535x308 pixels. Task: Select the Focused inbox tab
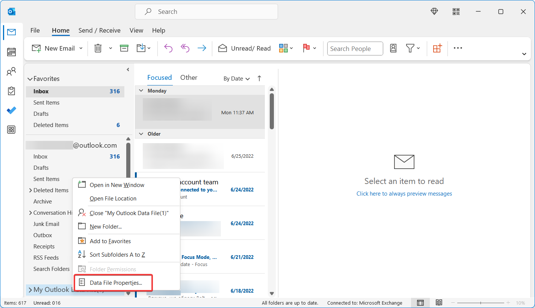point(159,78)
